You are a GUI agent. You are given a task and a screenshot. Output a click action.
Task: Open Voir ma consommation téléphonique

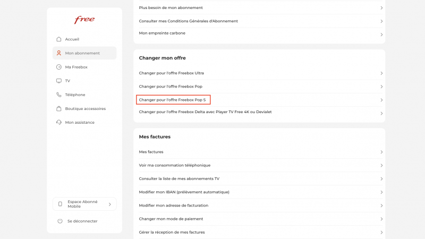174,165
